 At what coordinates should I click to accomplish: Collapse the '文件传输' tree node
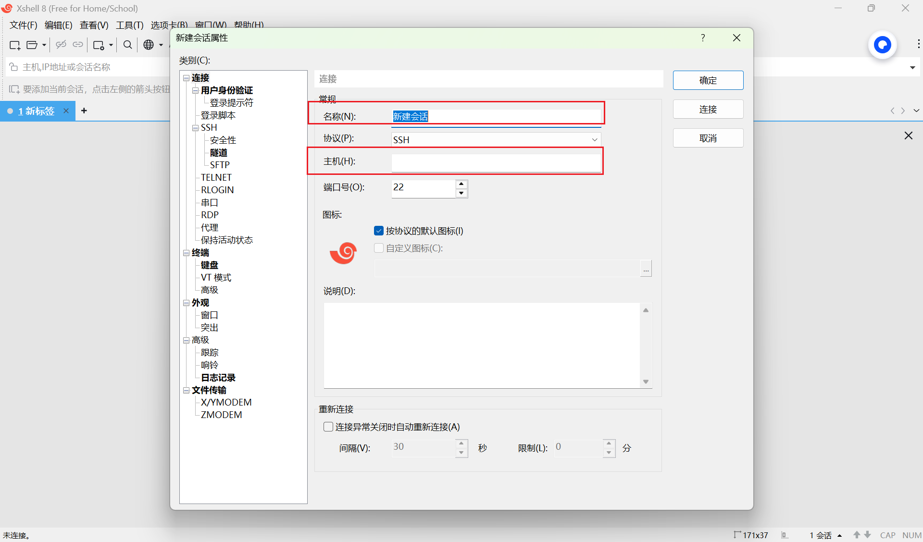click(186, 390)
